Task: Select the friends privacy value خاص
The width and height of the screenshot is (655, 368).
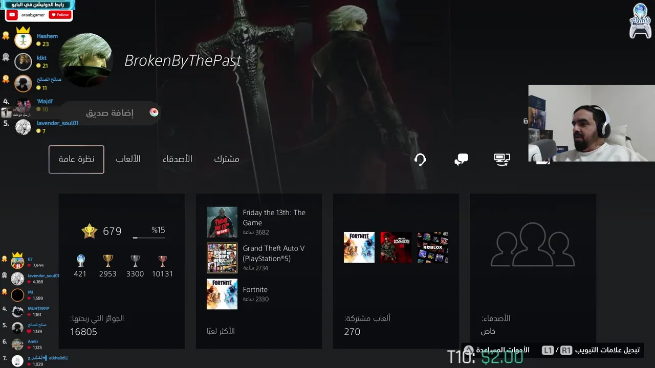Action: pyautogui.click(x=488, y=332)
